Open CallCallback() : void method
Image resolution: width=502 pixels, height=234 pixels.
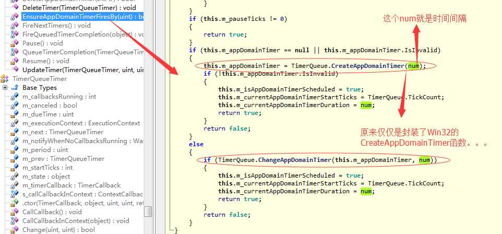coord(52,212)
